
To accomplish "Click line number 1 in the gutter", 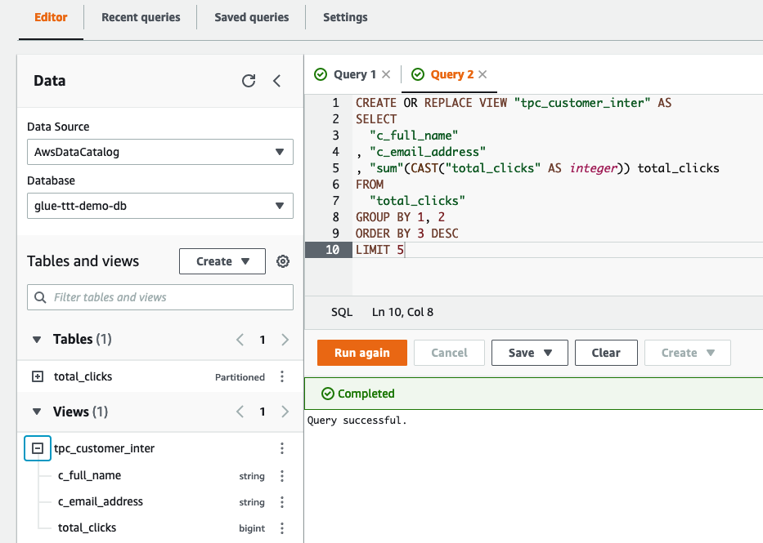I will click(336, 103).
